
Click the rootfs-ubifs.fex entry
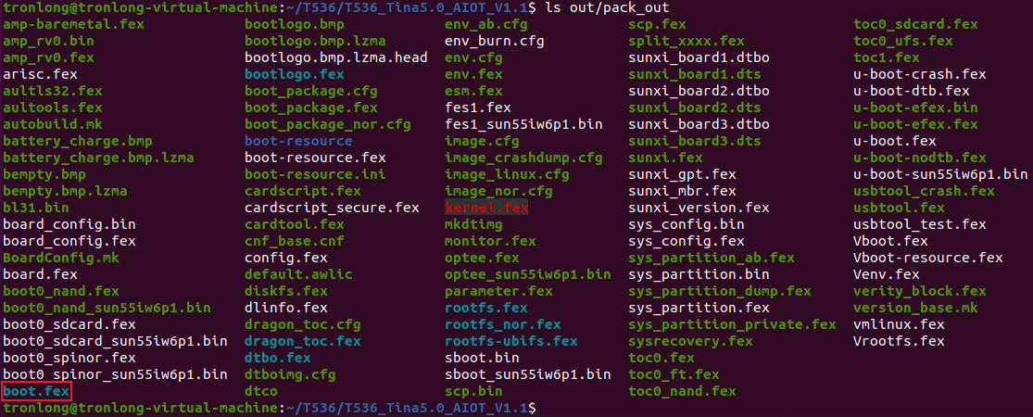[511, 341]
